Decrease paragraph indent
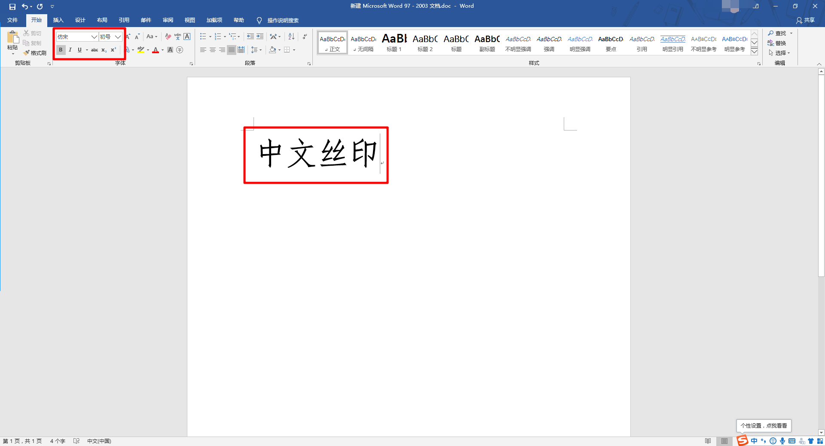The image size is (825, 446). click(251, 37)
